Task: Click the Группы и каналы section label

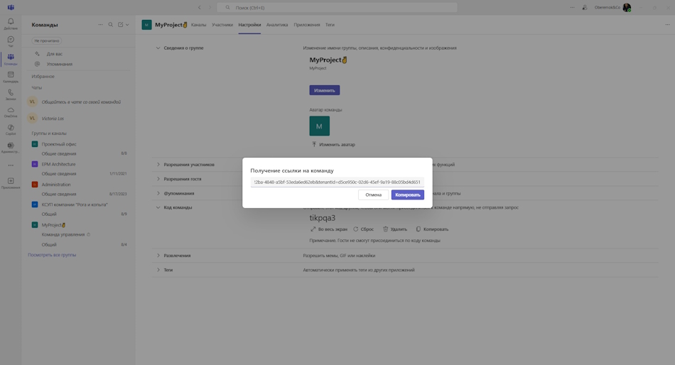Action: (49, 134)
